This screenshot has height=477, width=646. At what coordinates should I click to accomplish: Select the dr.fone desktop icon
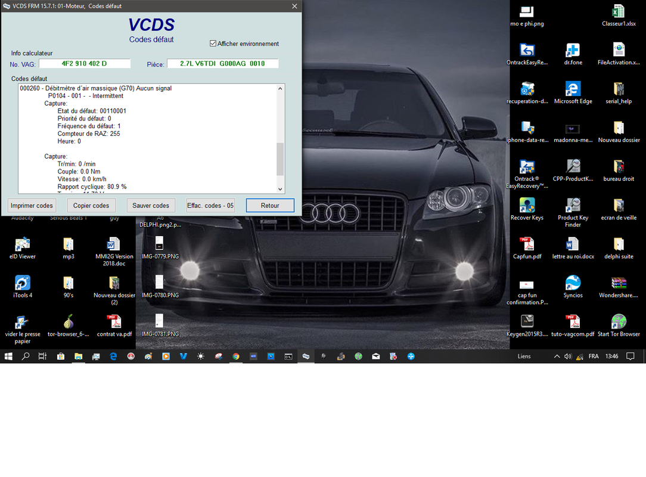pos(573,55)
